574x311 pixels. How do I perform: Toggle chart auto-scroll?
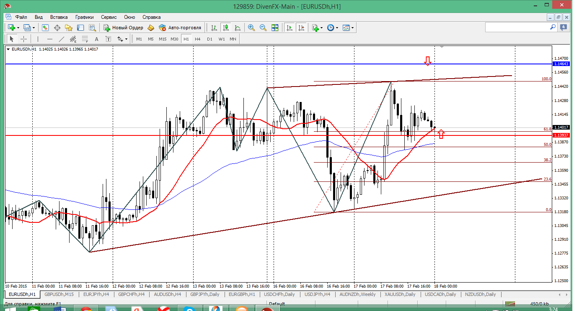click(290, 28)
